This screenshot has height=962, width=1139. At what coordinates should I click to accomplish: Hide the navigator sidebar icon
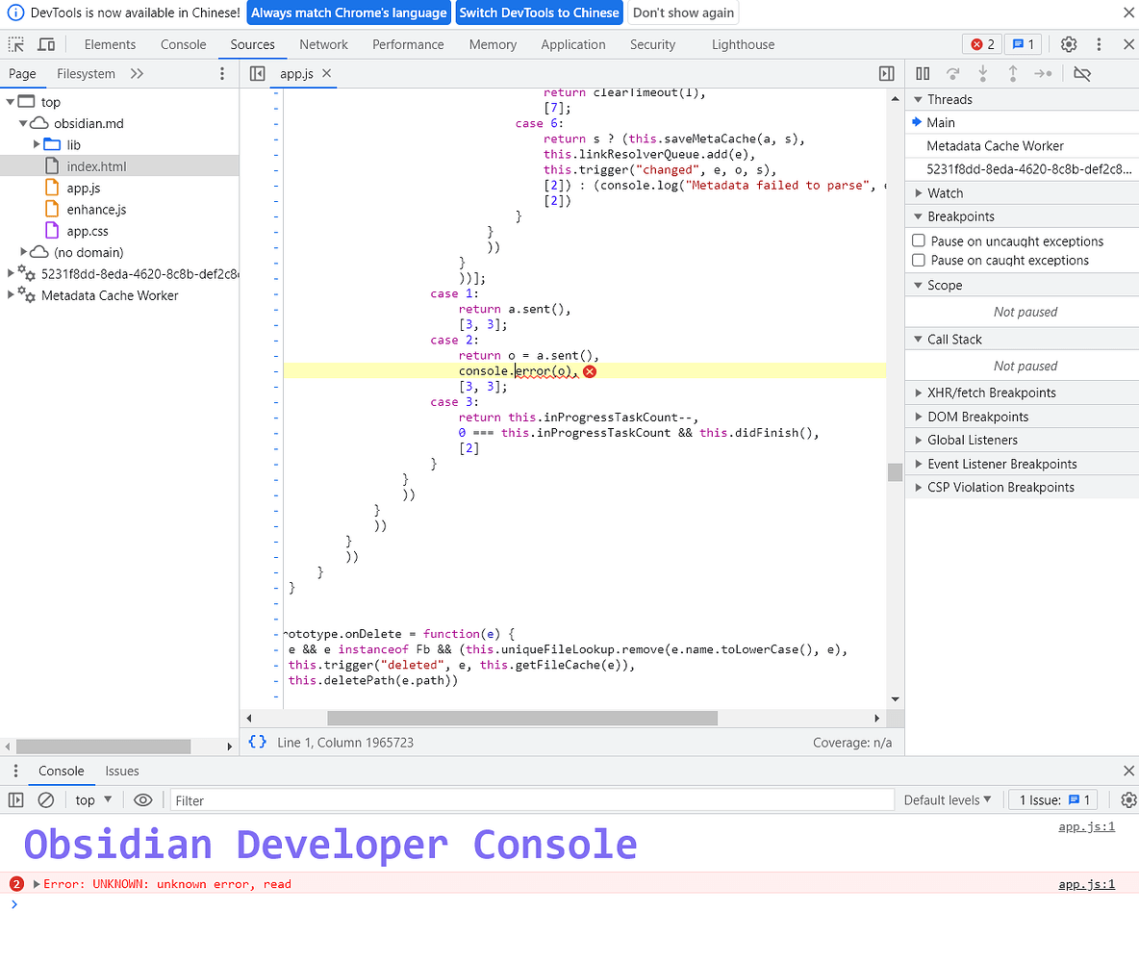coord(257,74)
